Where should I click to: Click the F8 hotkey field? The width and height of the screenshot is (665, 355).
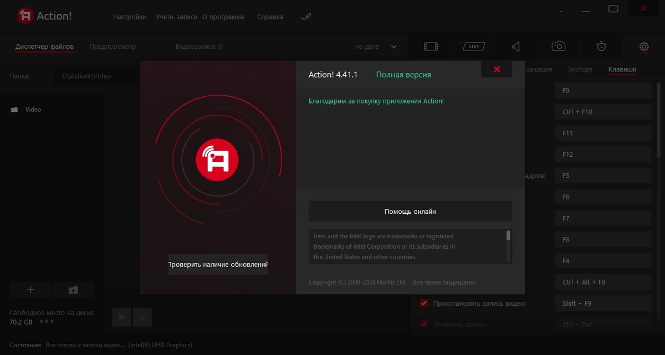click(603, 240)
